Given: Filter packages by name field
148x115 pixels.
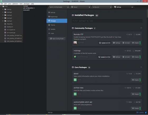Looking at the screenshot, I should 107,21.
